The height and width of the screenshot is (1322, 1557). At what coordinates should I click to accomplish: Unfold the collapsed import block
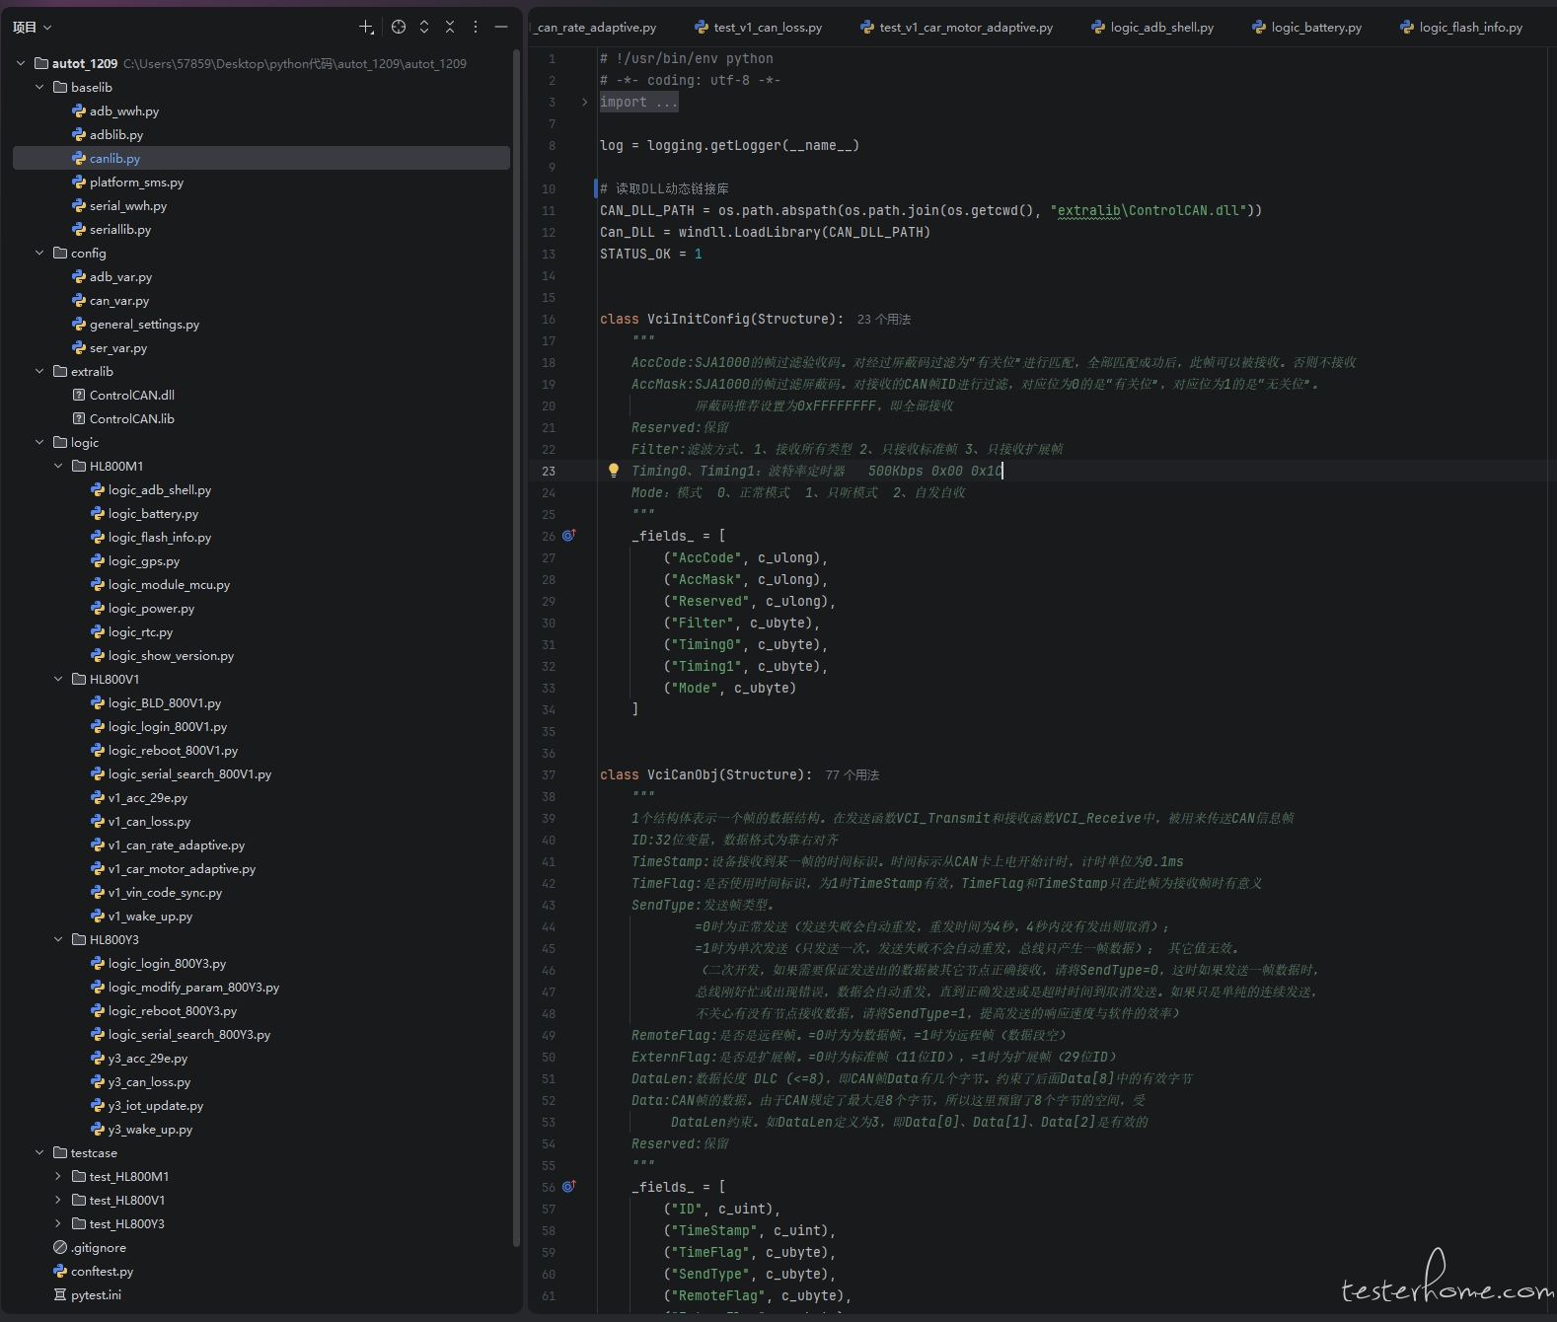click(584, 102)
